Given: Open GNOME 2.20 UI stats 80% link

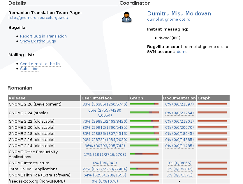Looking at the screenshot, I should (x=105, y=127).
